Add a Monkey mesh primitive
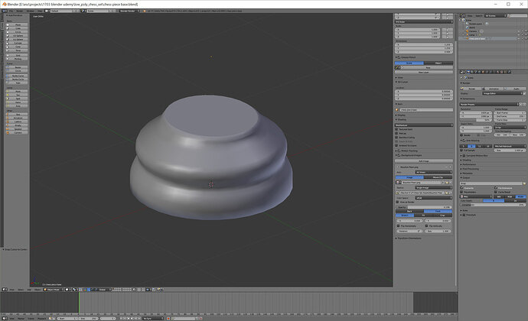This screenshot has width=528, height=321. click(x=18, y=60)
